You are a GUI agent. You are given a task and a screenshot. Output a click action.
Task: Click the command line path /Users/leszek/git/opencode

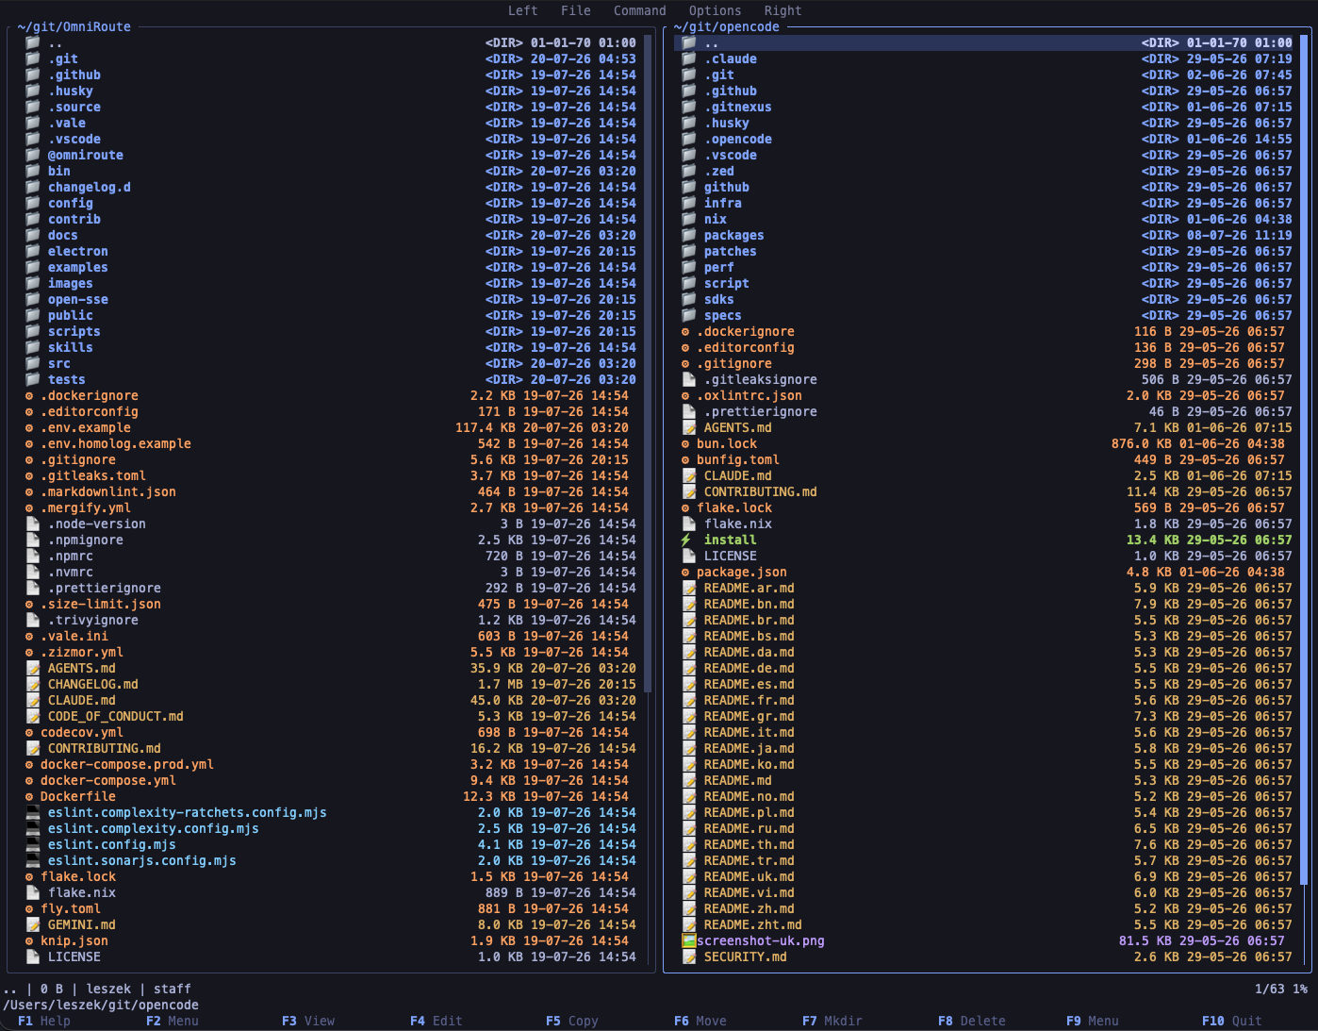click(x=100, y=1005)
